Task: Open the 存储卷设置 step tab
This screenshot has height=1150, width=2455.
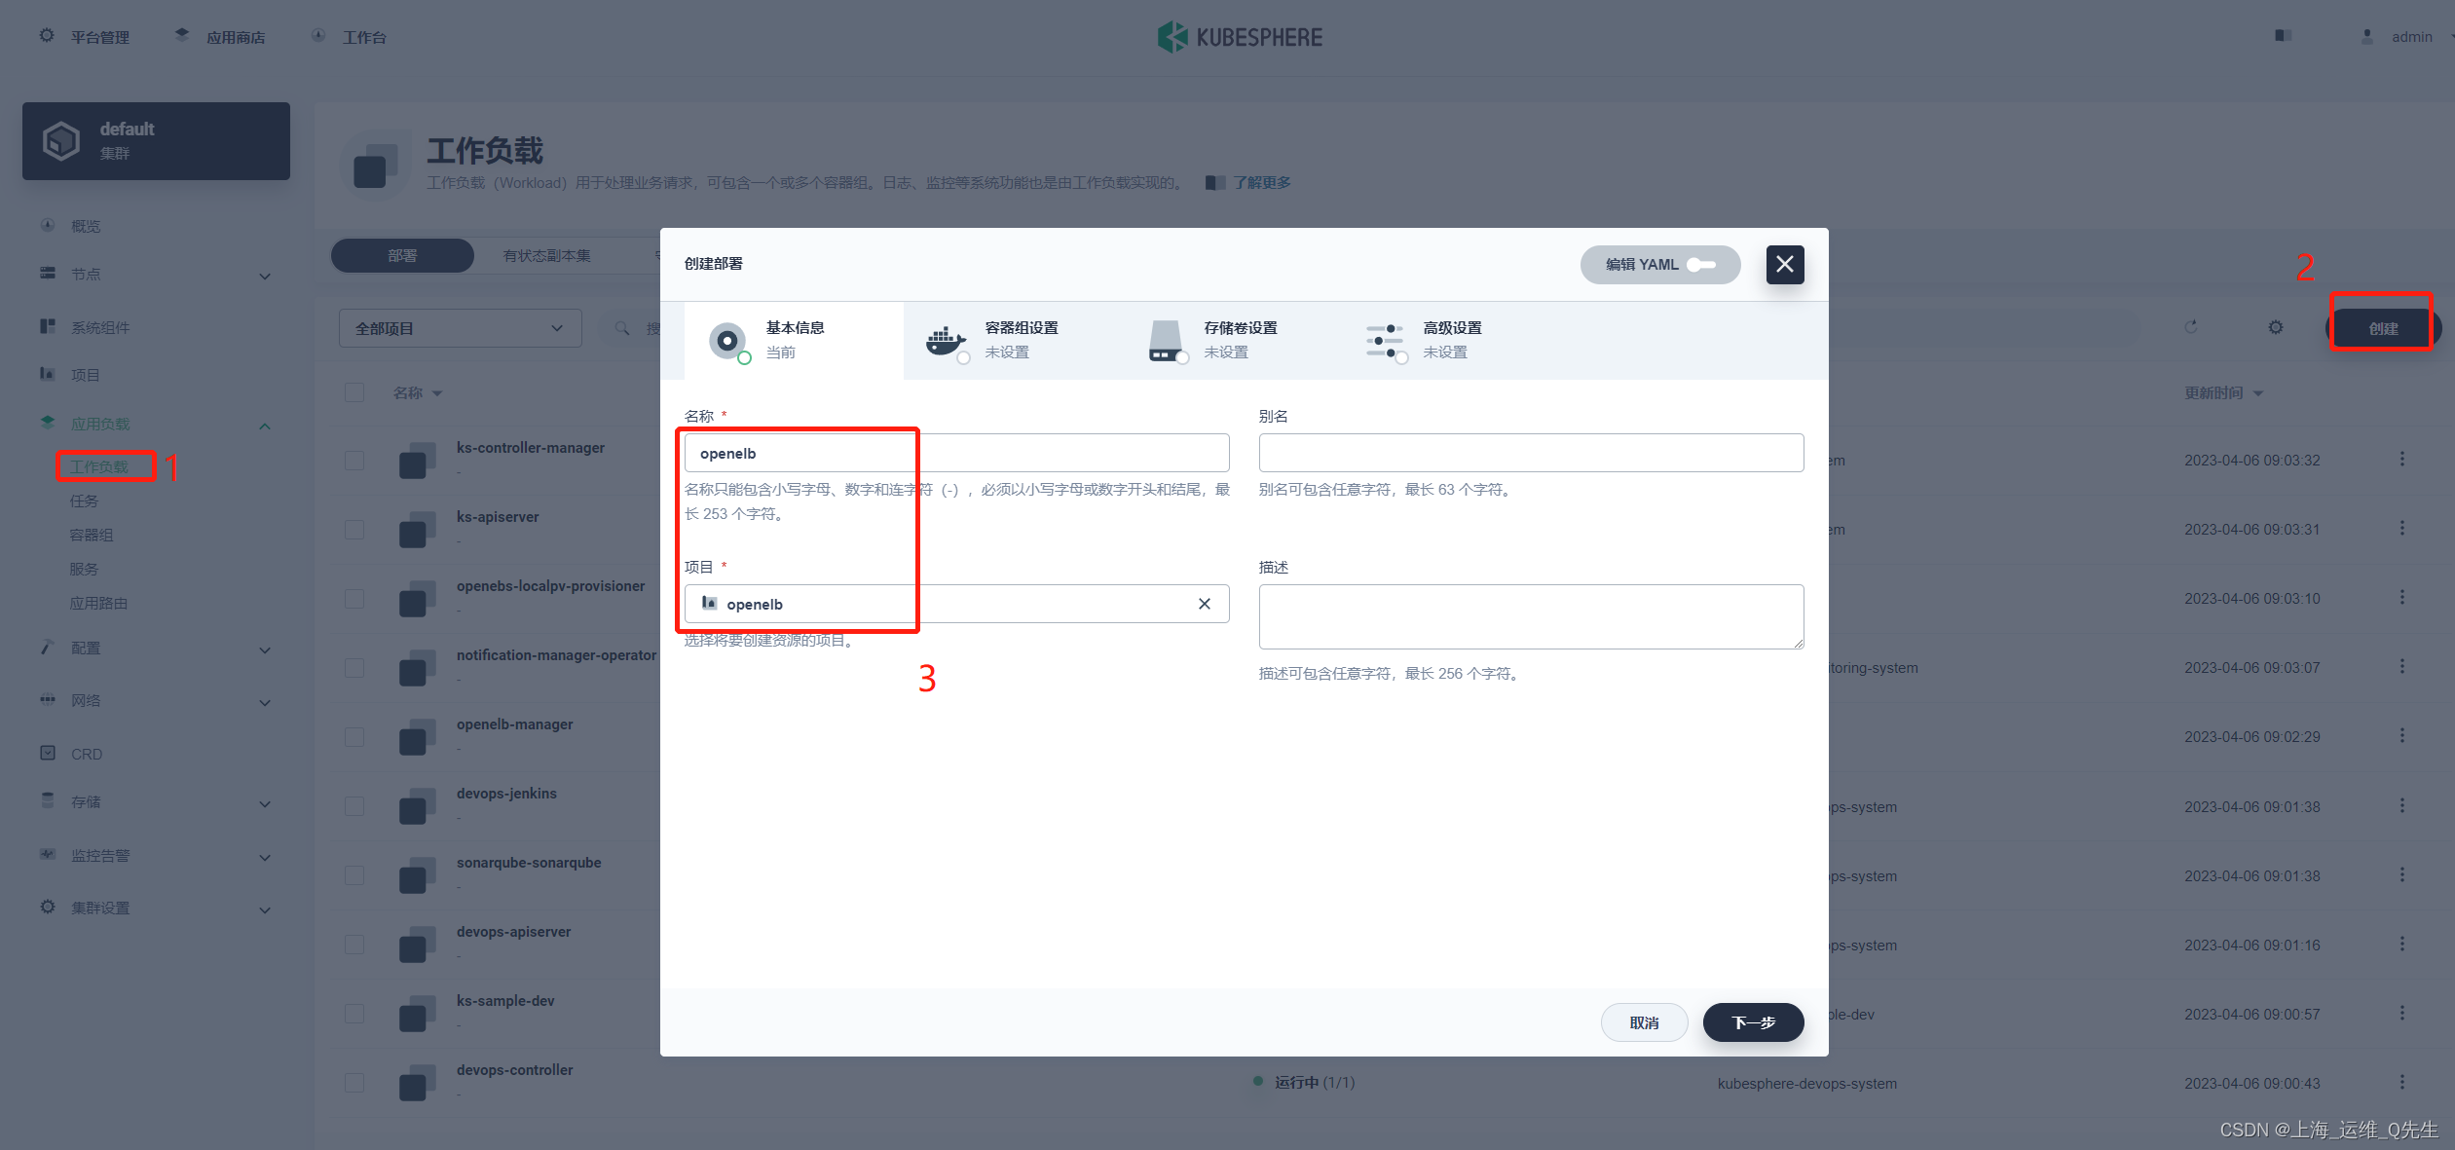Action: [1231, 340]
